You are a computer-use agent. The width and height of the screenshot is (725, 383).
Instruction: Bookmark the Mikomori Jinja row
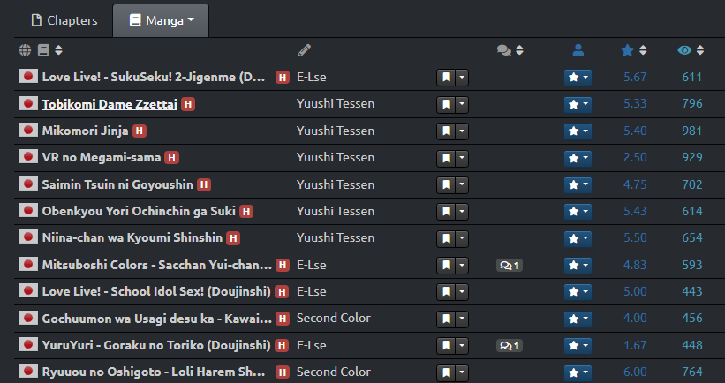447,131
